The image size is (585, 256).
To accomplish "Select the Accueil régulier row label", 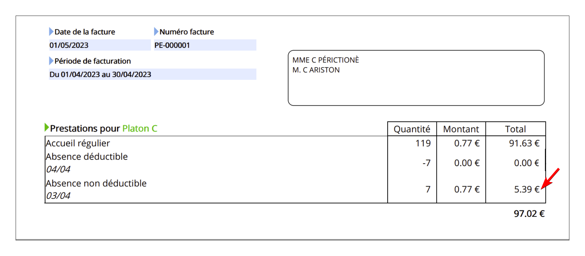I will tap(78, 143).
